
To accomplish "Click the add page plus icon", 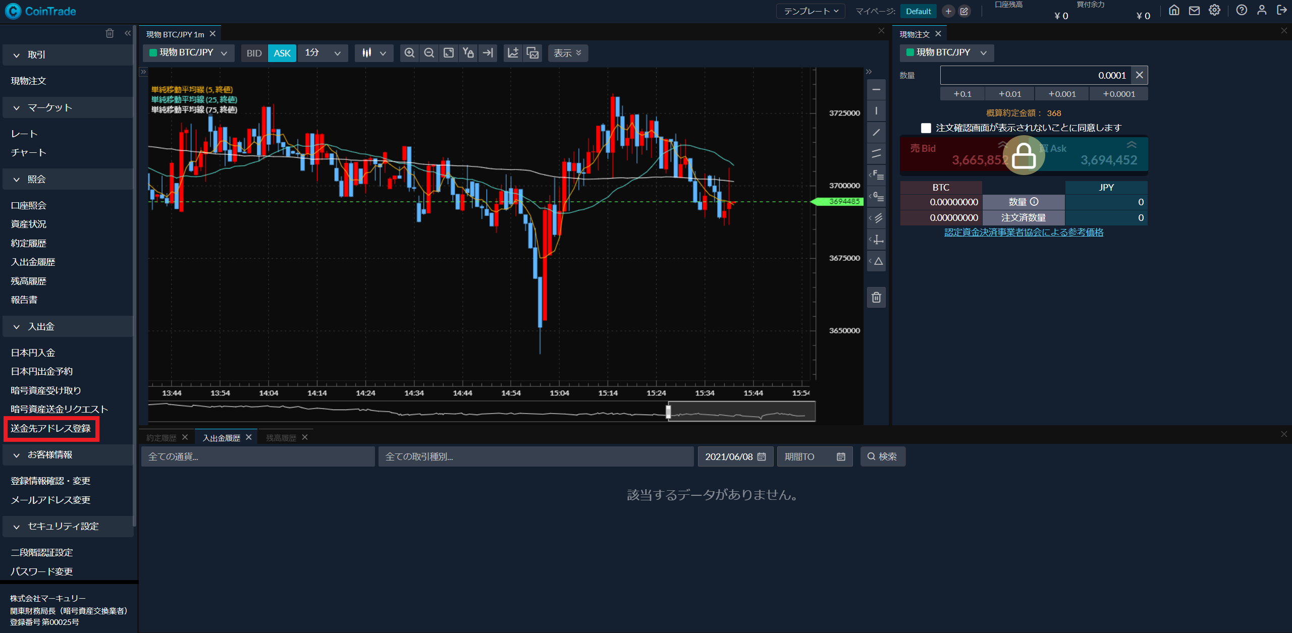I will tap(948, 11).
